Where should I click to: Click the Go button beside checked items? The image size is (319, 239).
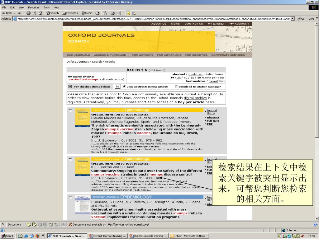pos(117,87)
